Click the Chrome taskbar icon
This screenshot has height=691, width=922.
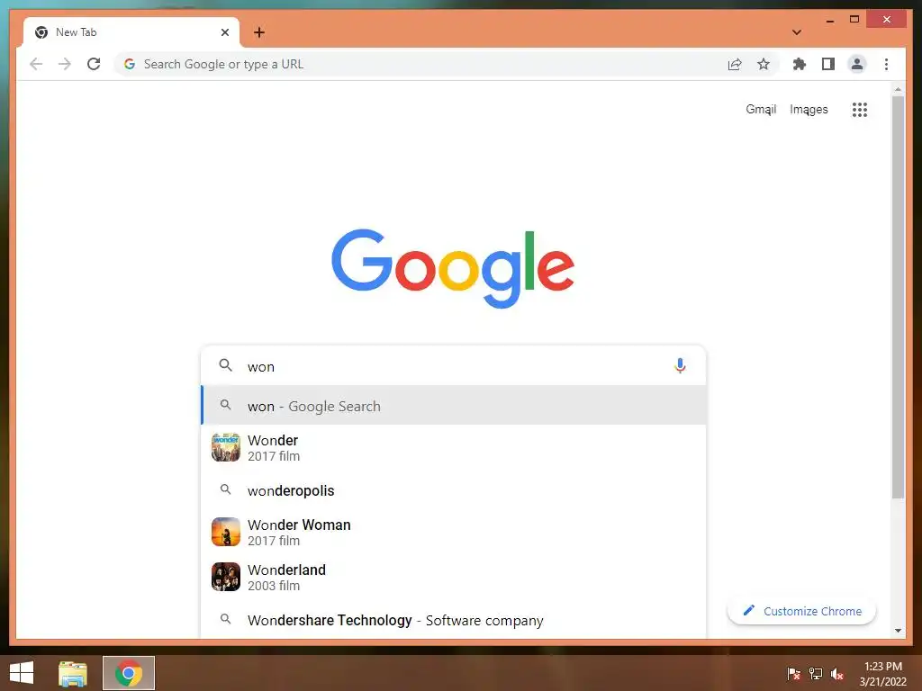tap(128, 673)
